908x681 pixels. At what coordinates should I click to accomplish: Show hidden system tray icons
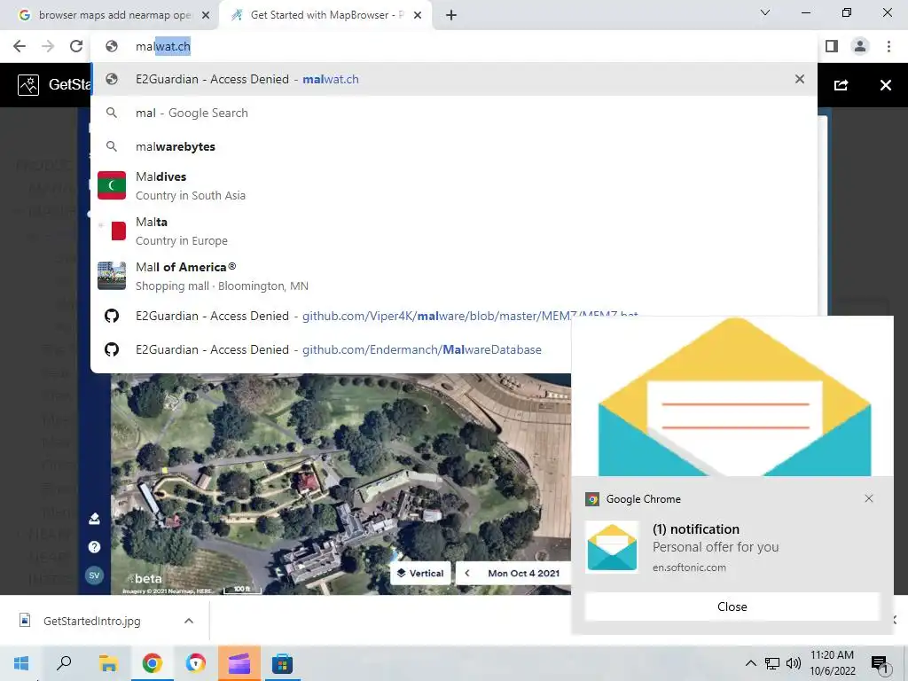(x=750, y=663)
